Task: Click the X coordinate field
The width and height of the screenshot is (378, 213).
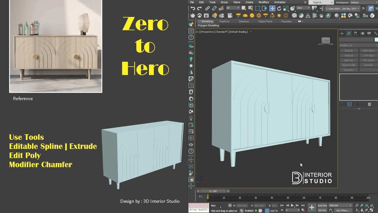Action: point(243,206)
